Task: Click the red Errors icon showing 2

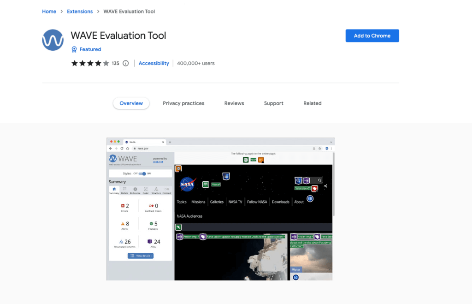Action: (x=123, y=206)
